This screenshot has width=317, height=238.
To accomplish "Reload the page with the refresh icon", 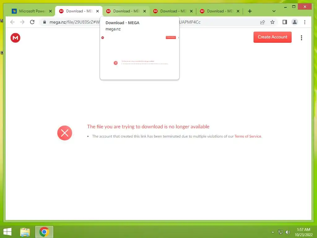I will click(x=32, y=22).
